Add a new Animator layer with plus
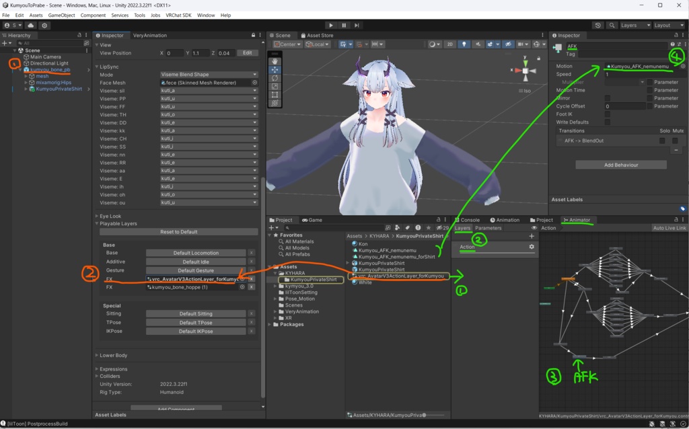 tap(532, 236)
